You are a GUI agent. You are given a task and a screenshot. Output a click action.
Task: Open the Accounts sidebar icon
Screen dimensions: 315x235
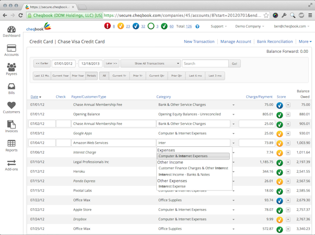coord(11,51)
